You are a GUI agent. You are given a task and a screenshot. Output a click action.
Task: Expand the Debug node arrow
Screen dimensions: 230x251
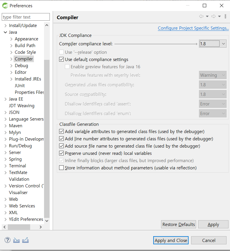click(11, 66)
